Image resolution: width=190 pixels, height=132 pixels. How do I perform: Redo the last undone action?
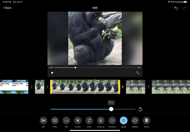[185, 8]
